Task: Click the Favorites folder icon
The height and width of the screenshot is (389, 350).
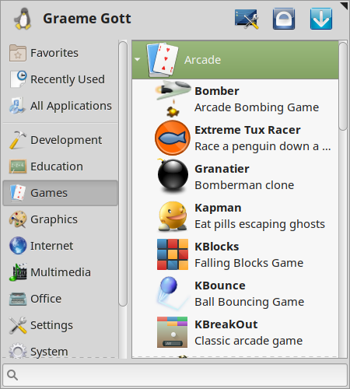Action: 18,53
